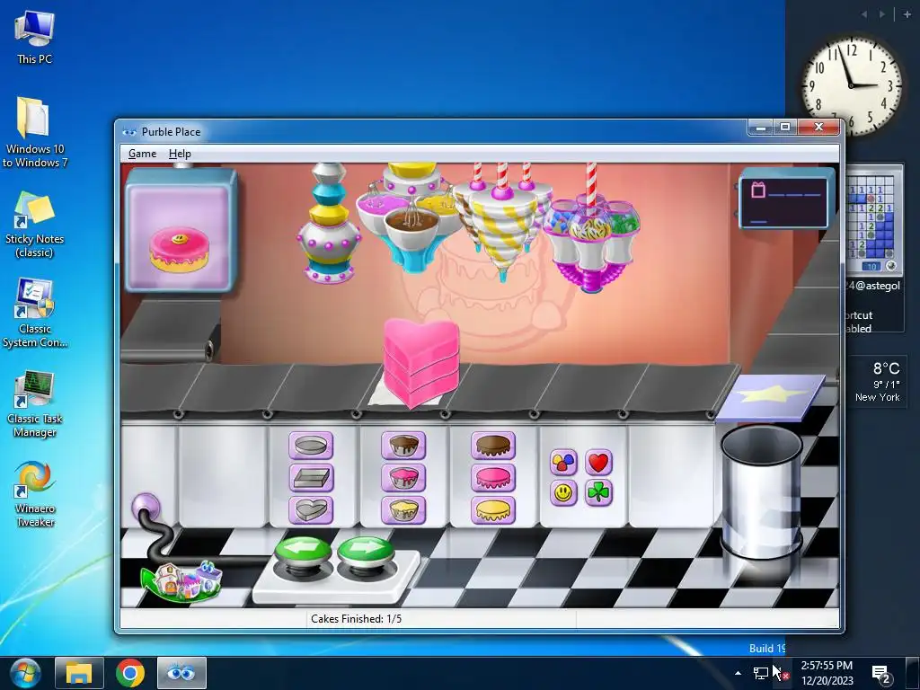Click the Minesweeper gadget thumbnail
Screen dimensions: 920x690
(x=874, y=221)
